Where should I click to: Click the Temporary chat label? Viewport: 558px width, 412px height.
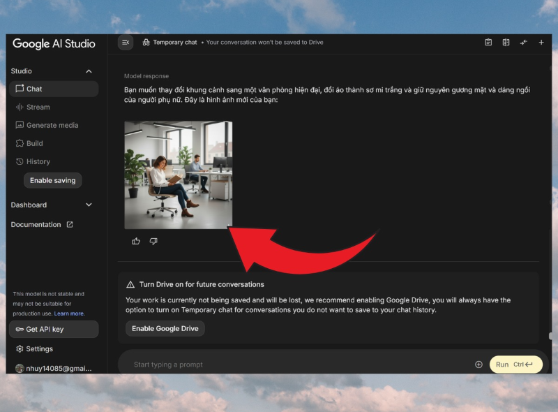coord(175,43)
